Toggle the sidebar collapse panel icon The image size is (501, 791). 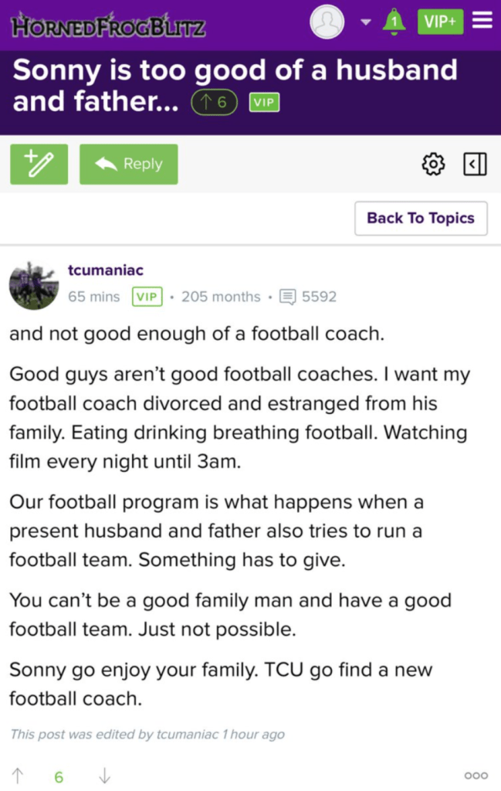(x=475, y=164)
